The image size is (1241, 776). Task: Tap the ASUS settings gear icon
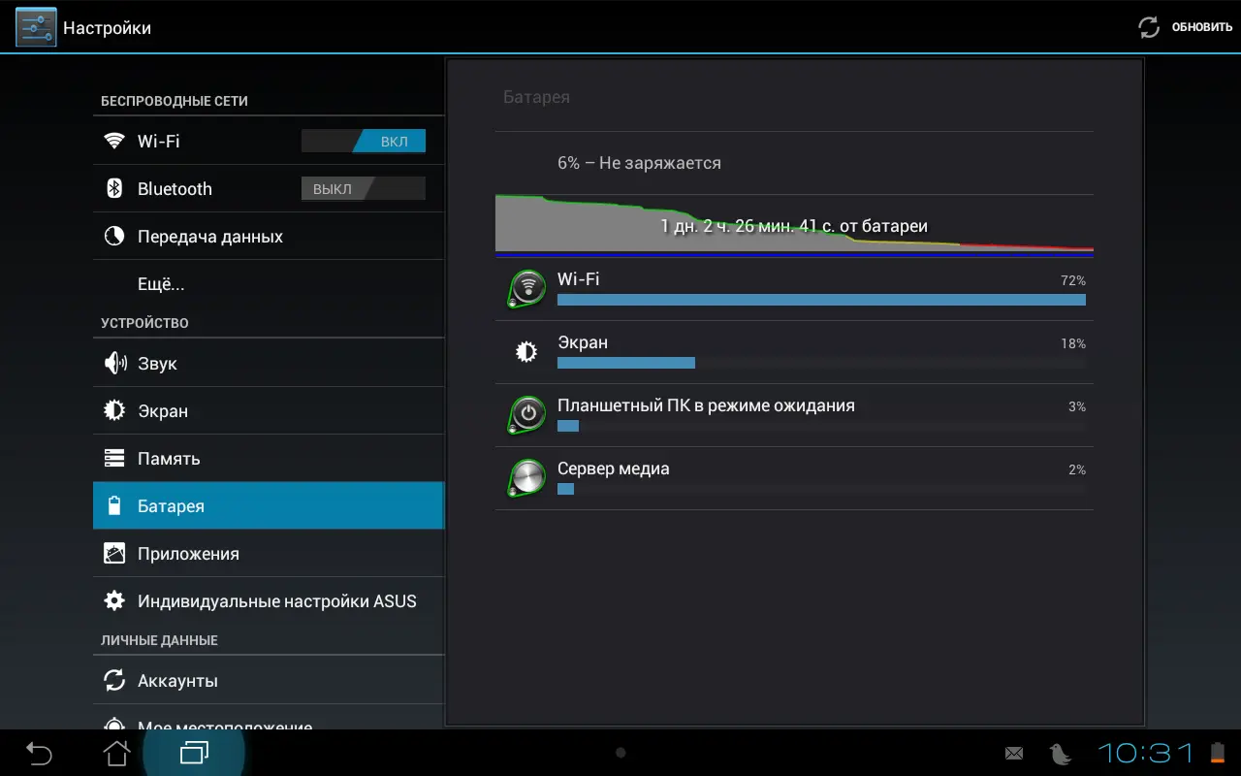(x=114, y=600)
